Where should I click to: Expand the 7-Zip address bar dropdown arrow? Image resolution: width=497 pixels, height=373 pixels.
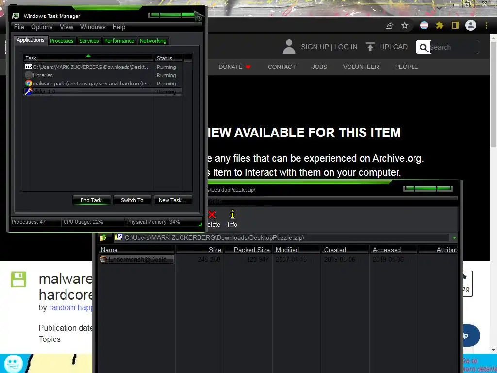coord(454,238)
